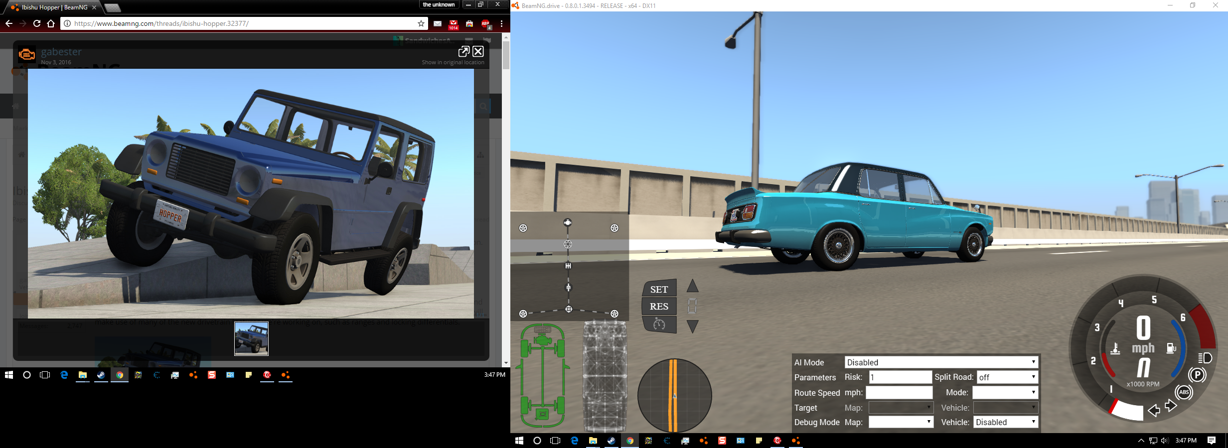Select the front-right wheel powertrain node

614,228
